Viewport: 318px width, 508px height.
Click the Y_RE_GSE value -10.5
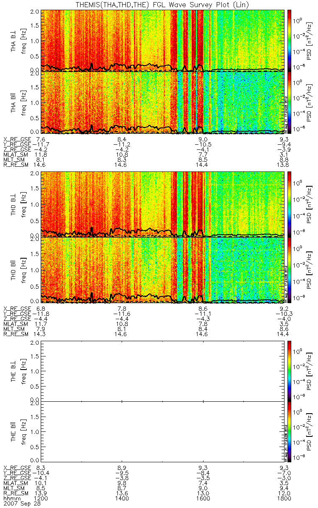point(202,144)
